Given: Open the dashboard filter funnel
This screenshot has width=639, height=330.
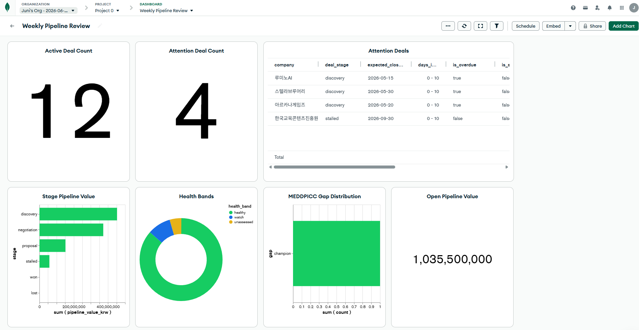Looking at the screenshot, I should pyautogui.click(x=497, y=26).
